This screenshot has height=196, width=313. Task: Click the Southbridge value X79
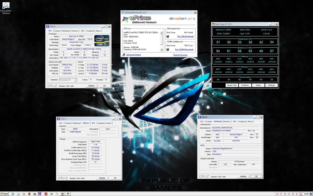click(236, 138)
